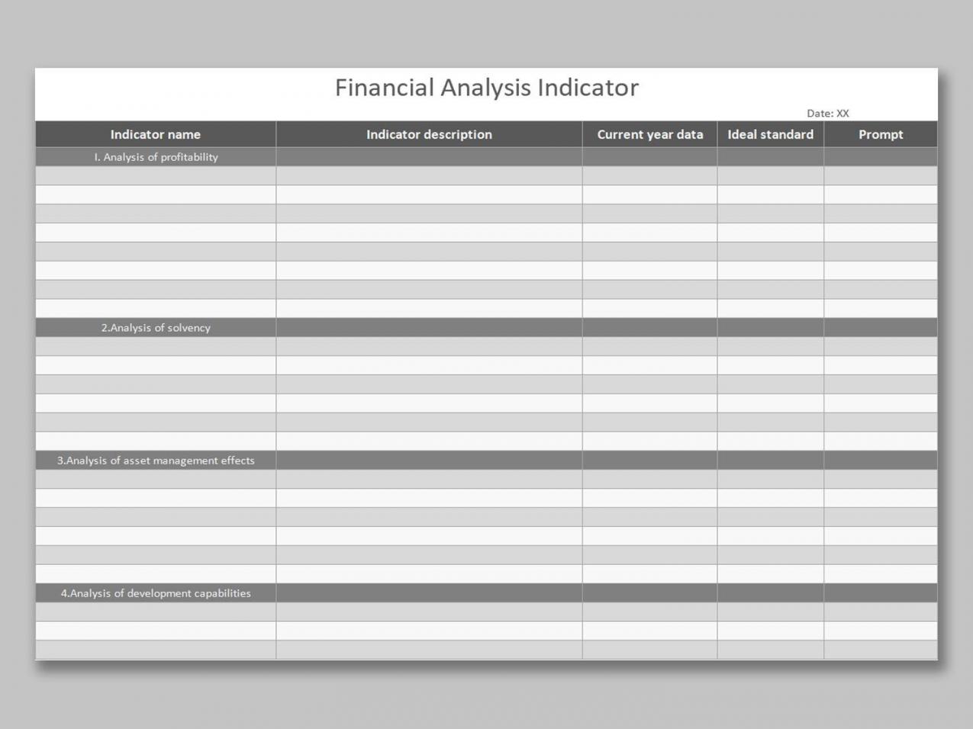Viewport: 973px width, 729px height.
Task: Click the Financial Analysis Indicator title
Action: [486, 88]
